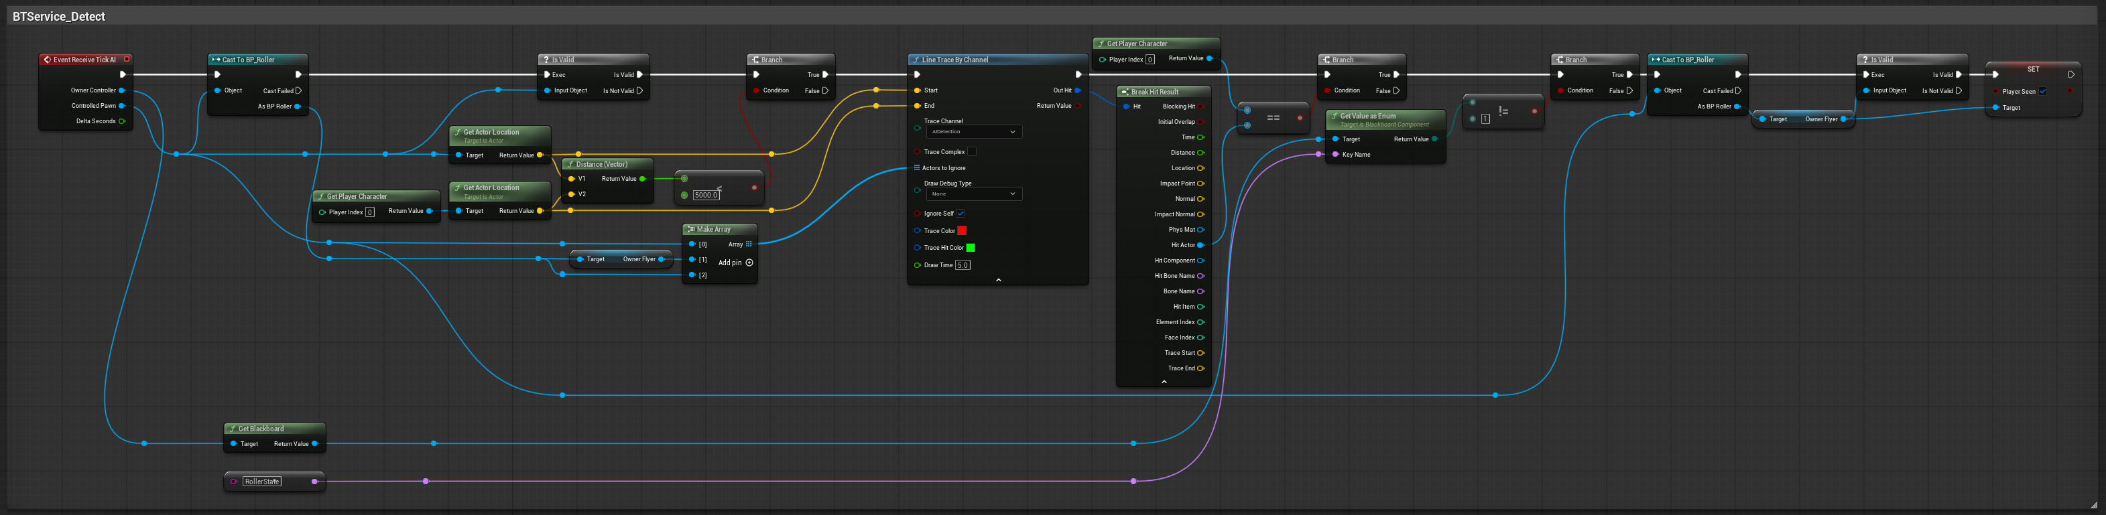Click the Initial Overlap output pin
The image size is (2106, 515).
(1201, 122)
